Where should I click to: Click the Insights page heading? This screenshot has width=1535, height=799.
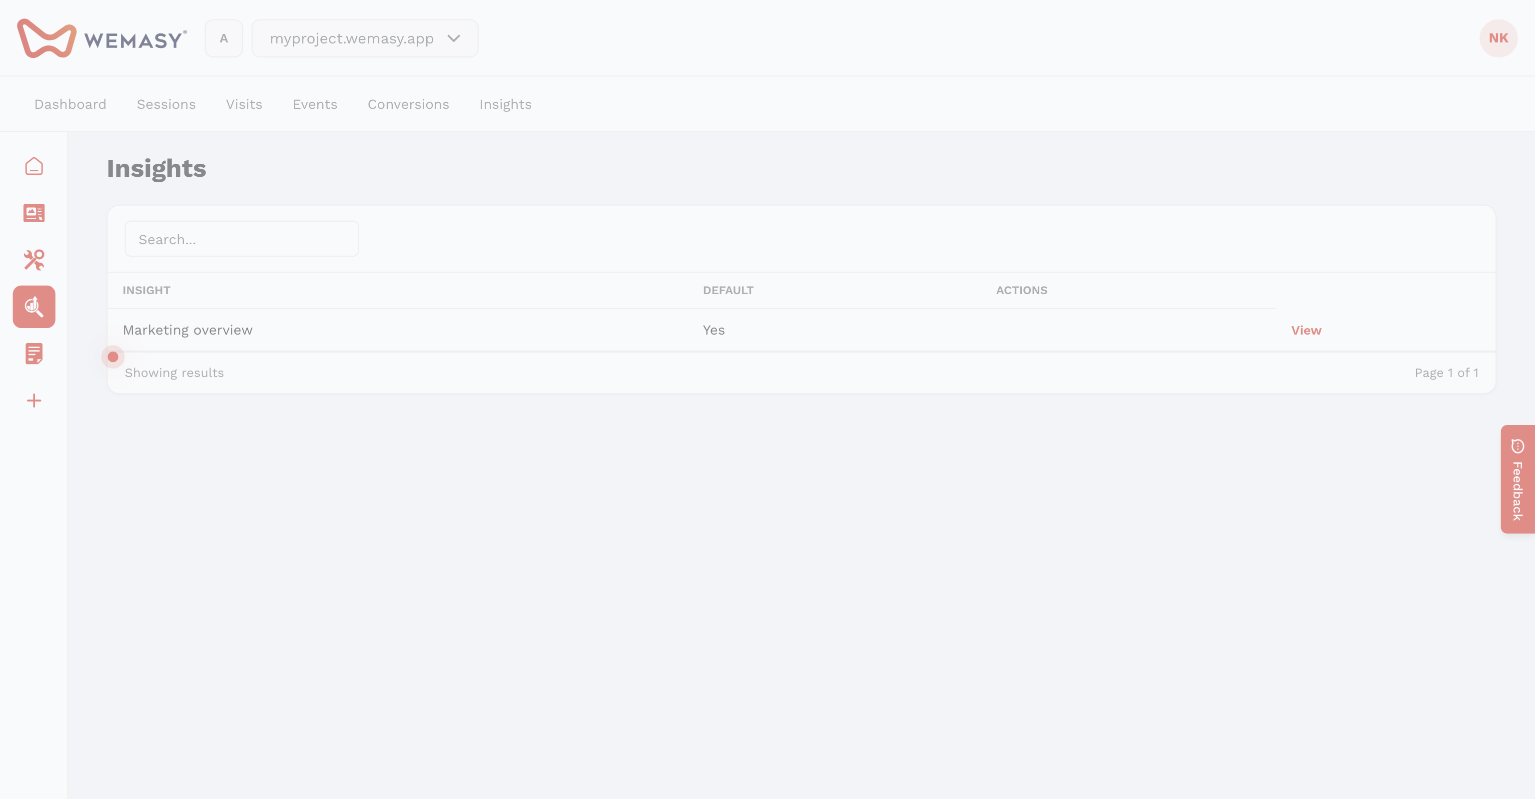157,168
